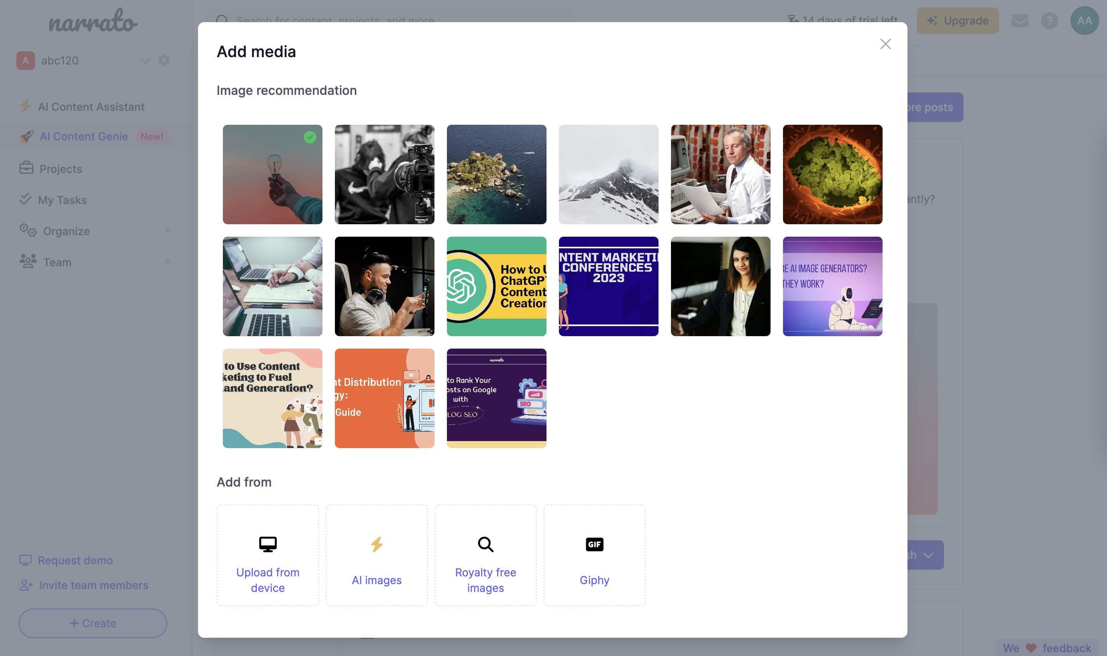Click the New! badge beside AI Content Genie
Viewport: 1107px width, 656px height.
coord(152,136)
